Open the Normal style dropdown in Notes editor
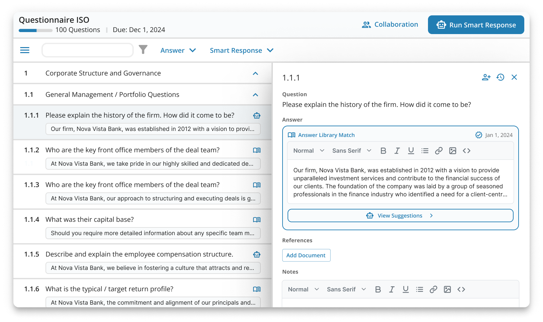The height and width of the screenshot is (322, 543). [x=303, y=289]
